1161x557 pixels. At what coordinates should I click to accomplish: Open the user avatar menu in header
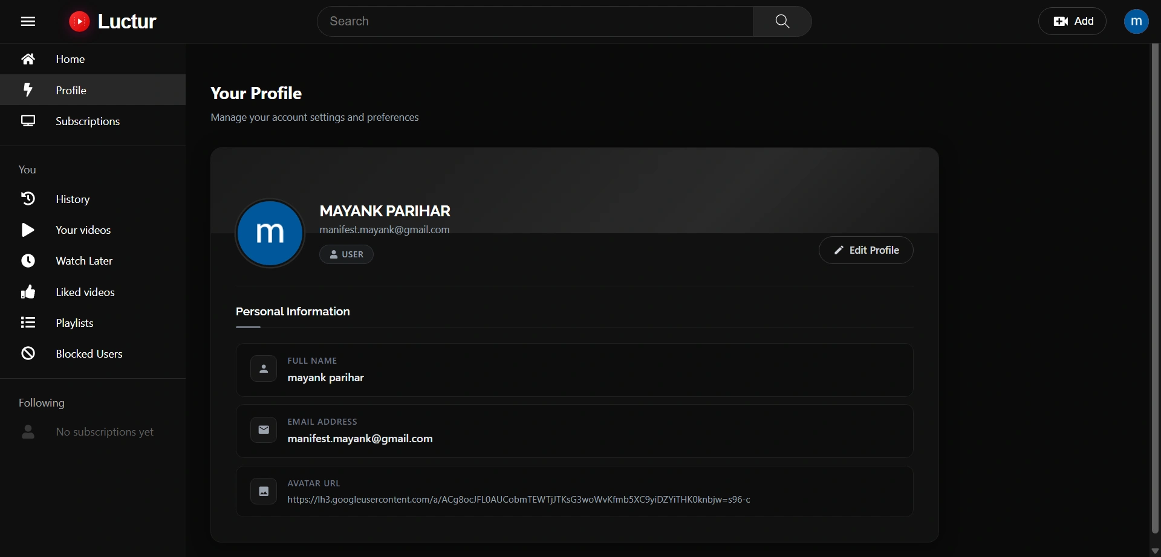[1136, 22]
